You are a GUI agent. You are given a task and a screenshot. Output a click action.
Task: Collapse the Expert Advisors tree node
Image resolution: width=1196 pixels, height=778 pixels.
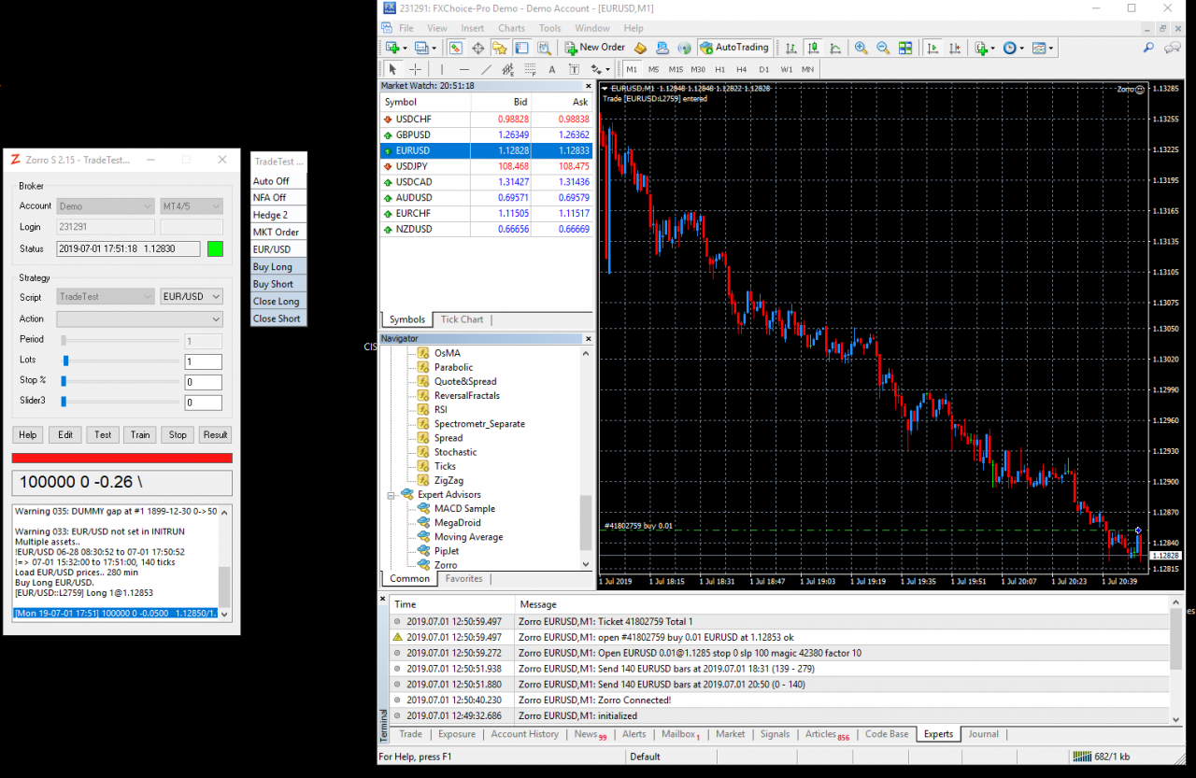[x=392, y=495]
